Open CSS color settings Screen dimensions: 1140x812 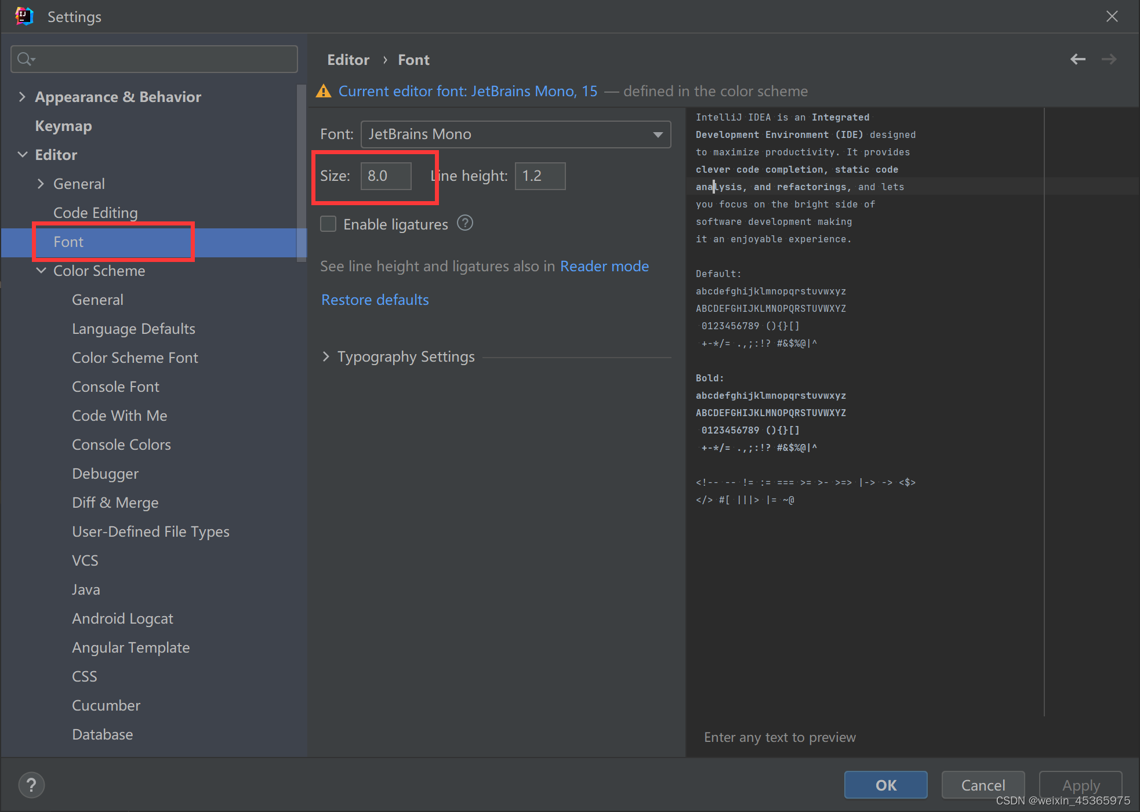pyautogui.click(x=84, y=676)
